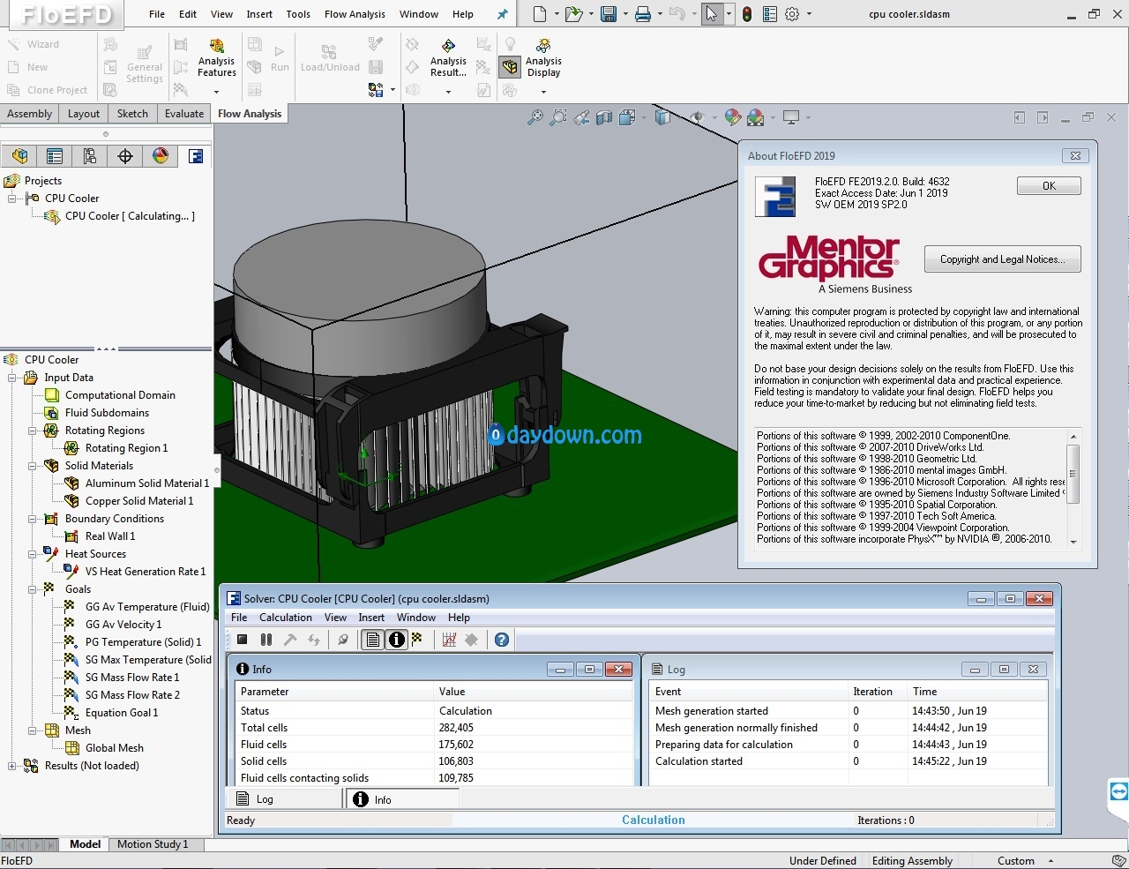
Task: Open the DisplayManager color ball tab
Action: coord(161,156)
